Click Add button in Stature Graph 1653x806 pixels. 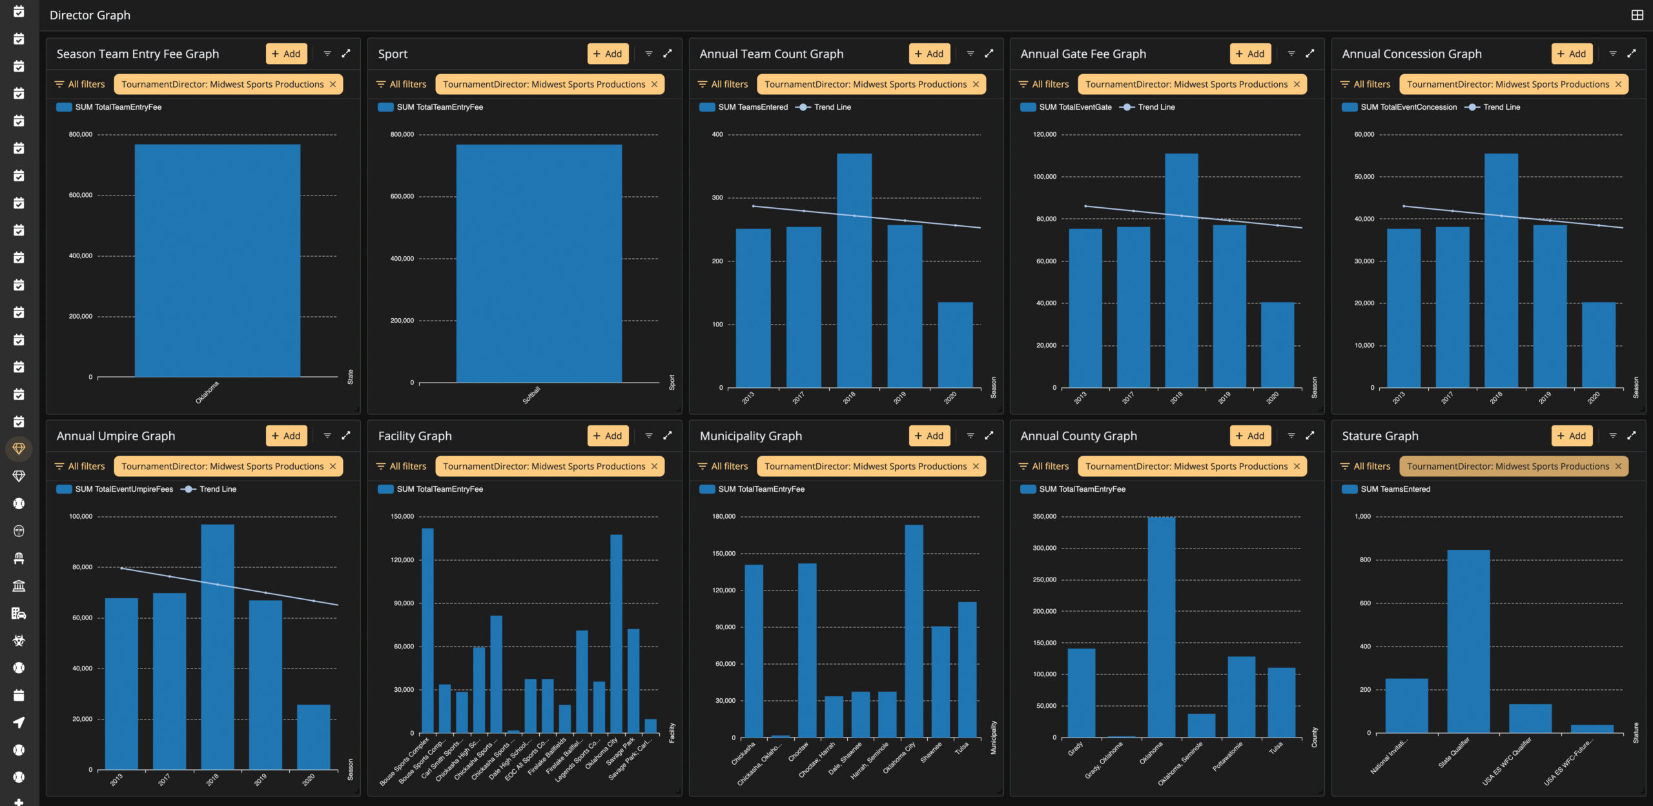point(1572,436)
